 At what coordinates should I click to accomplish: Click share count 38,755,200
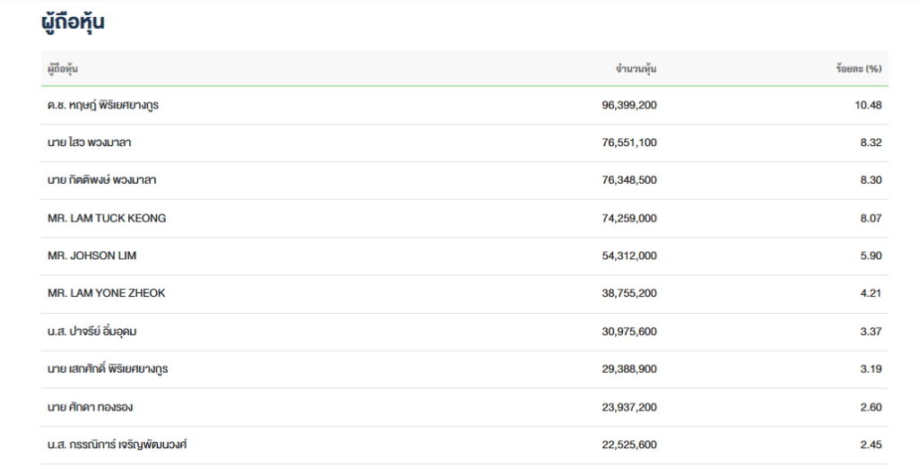629,293
